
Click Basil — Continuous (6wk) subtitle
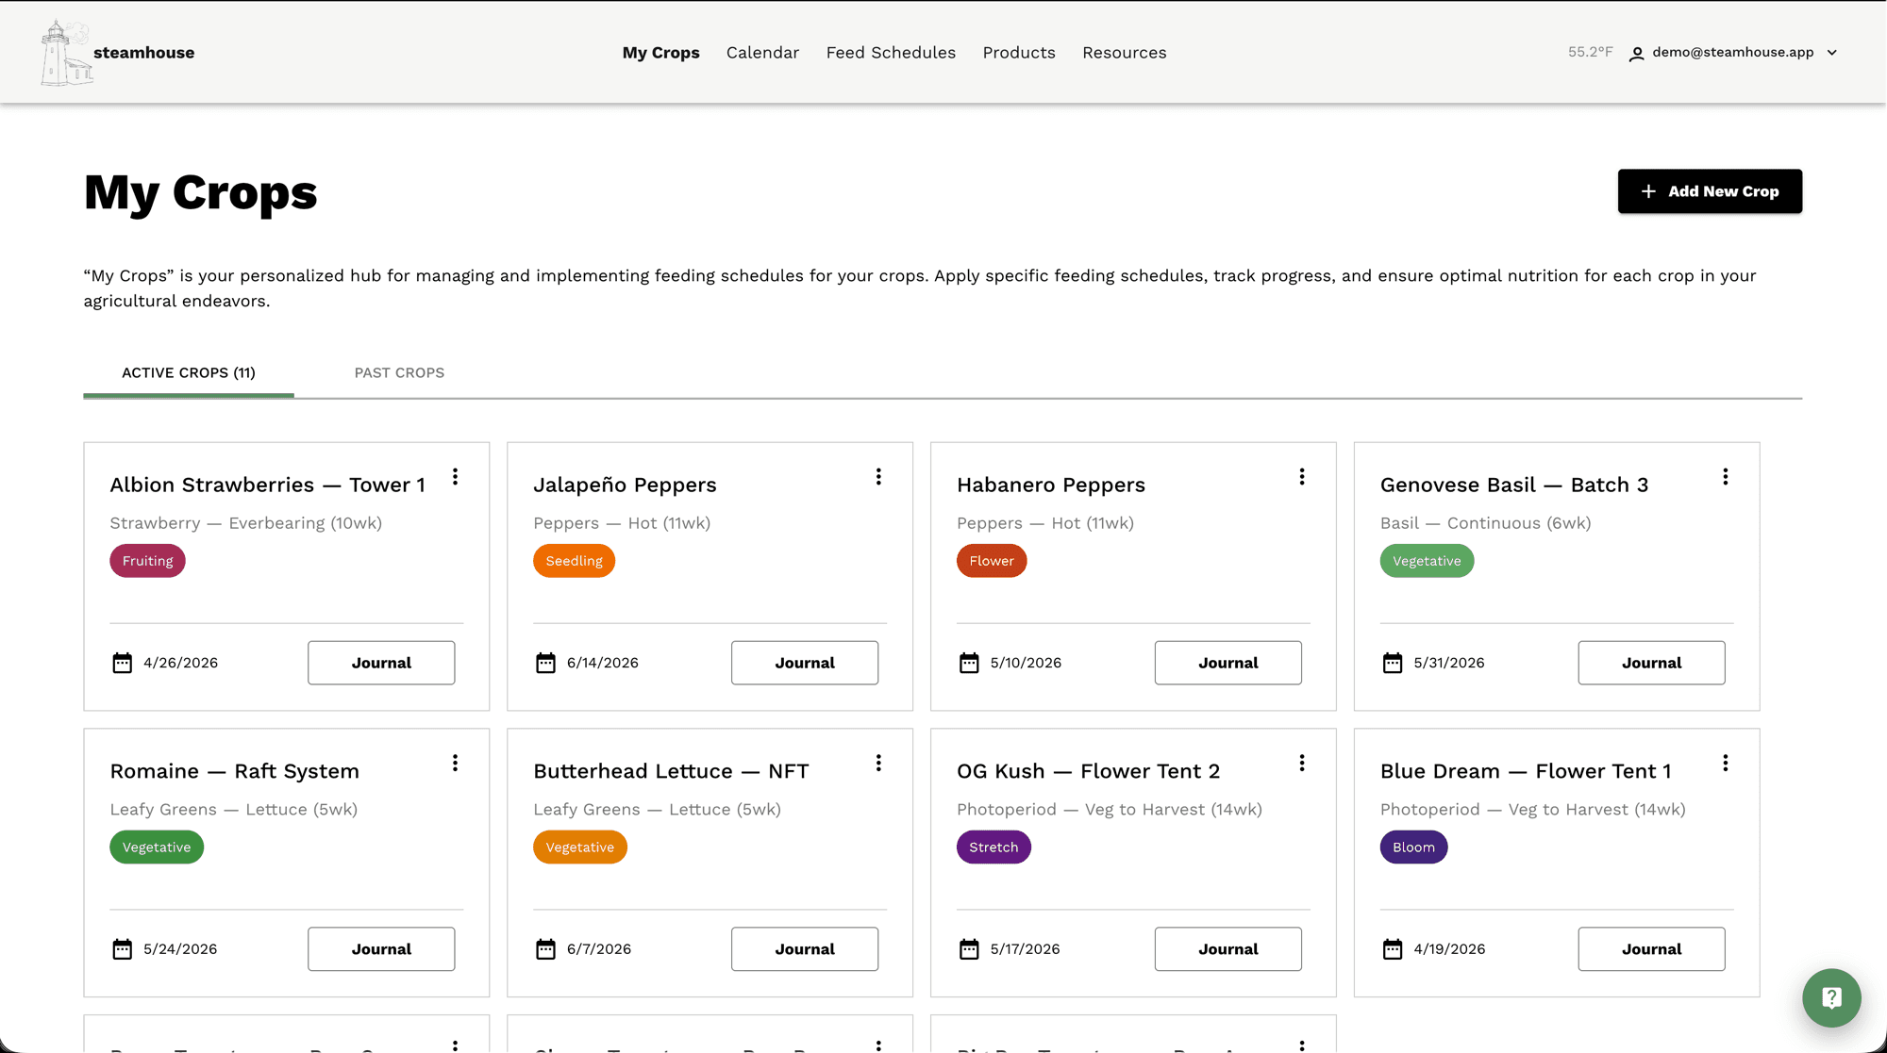[1486, 523]
